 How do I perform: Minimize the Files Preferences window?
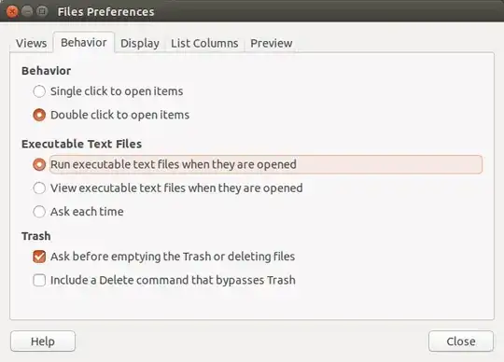(x=27, y=11)
